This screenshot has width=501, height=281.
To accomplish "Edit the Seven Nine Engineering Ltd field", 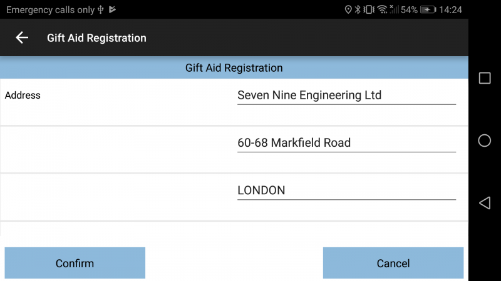I will pos(346,96).
